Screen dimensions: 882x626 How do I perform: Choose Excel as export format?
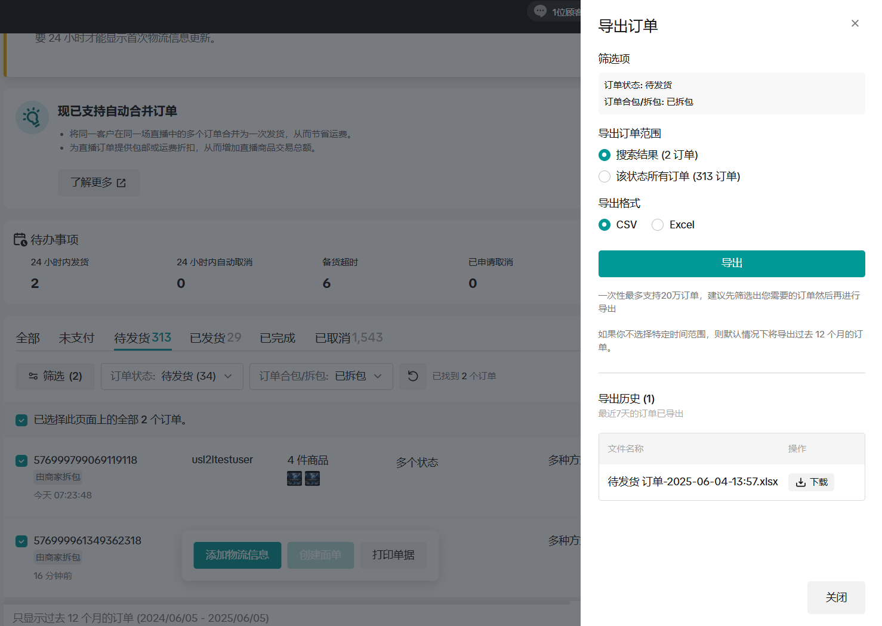(658, 225)
